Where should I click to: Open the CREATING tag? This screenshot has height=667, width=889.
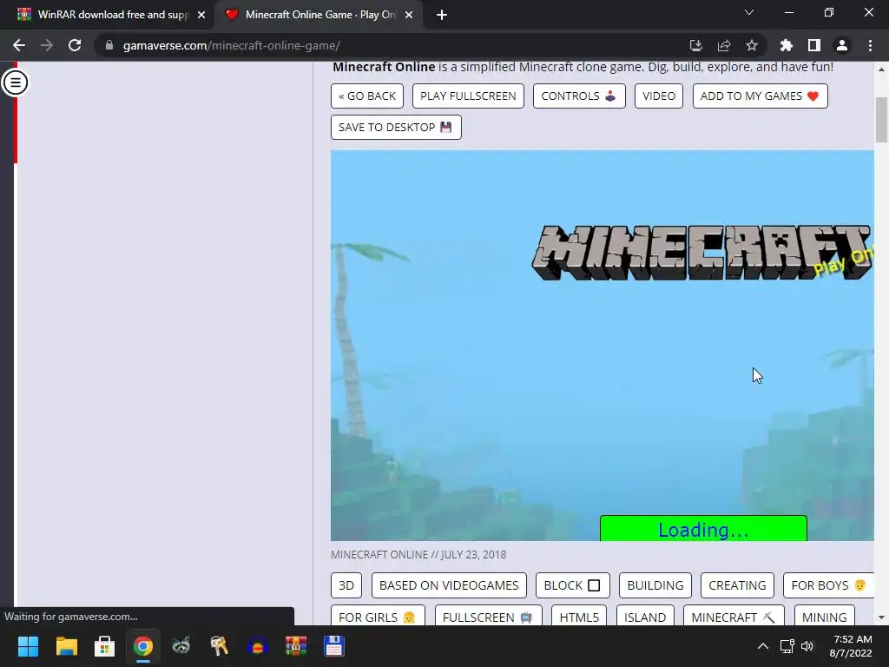coord(738,585)
